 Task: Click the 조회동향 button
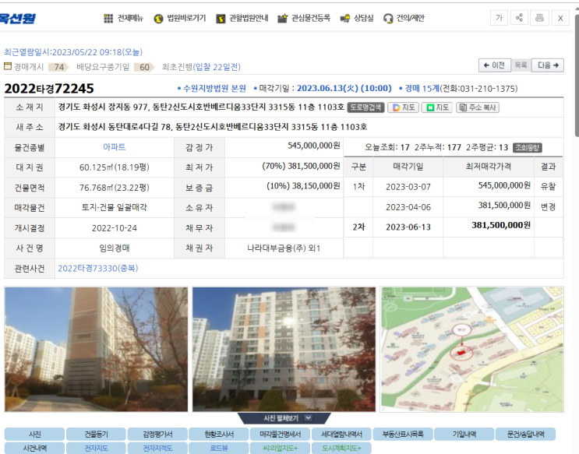[528, 148]
